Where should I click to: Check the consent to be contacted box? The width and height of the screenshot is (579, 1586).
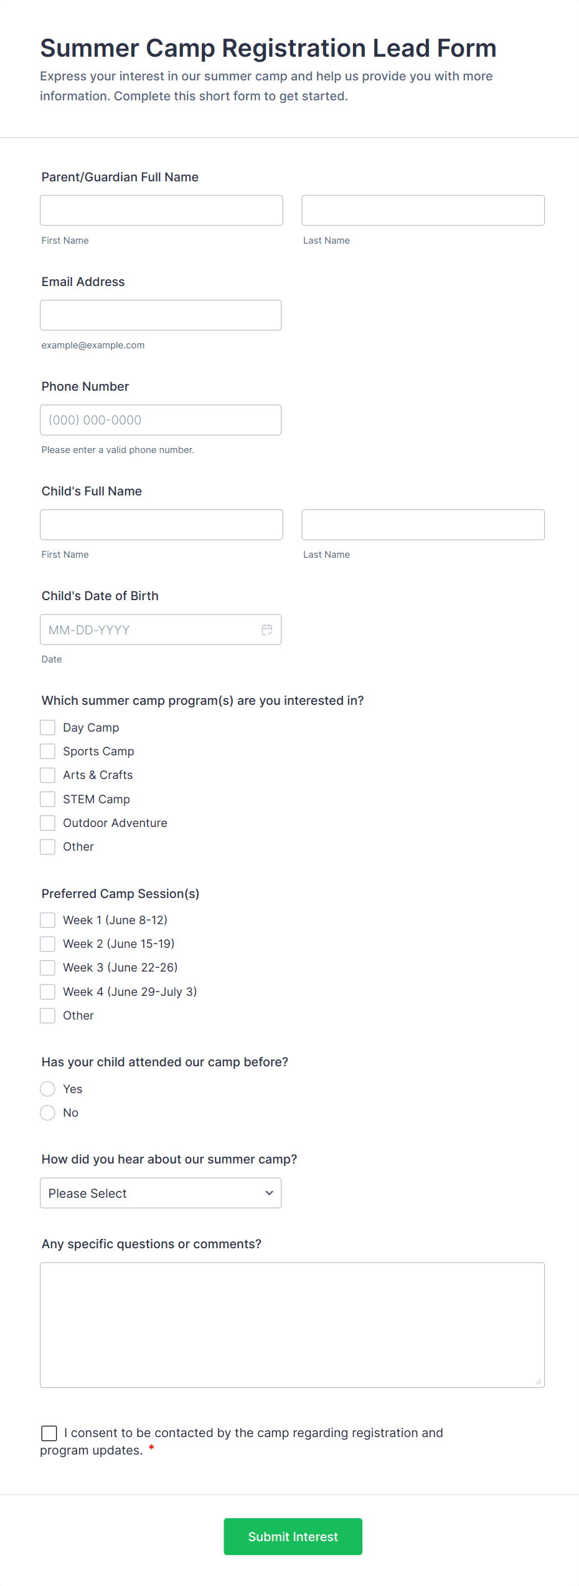tap(49, 1433)
